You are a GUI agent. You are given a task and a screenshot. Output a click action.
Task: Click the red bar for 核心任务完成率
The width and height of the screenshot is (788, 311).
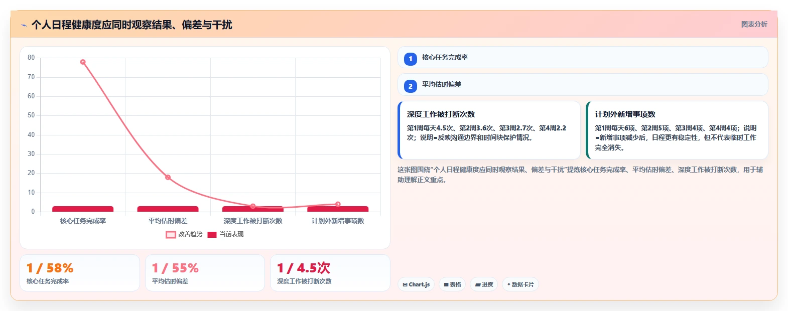(83, 209)
